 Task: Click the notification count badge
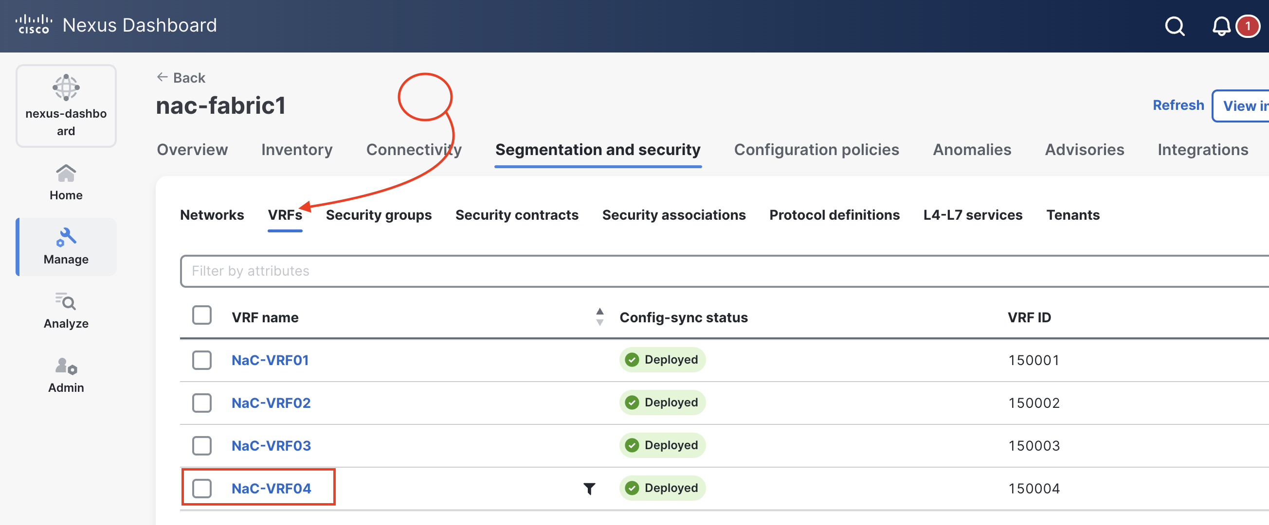(1247, 26)
